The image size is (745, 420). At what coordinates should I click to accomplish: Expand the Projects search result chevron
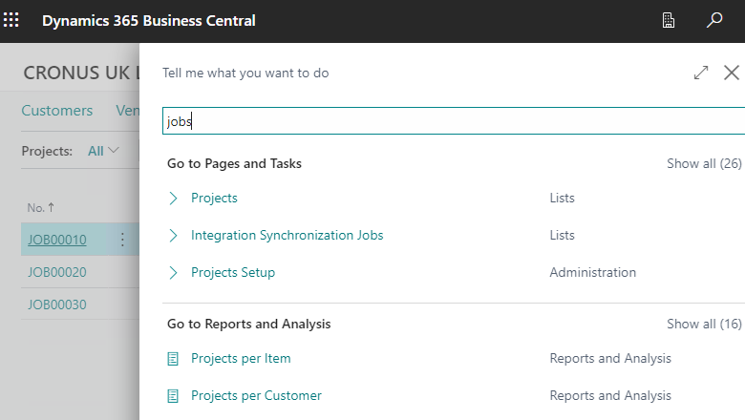click(173, 199)
